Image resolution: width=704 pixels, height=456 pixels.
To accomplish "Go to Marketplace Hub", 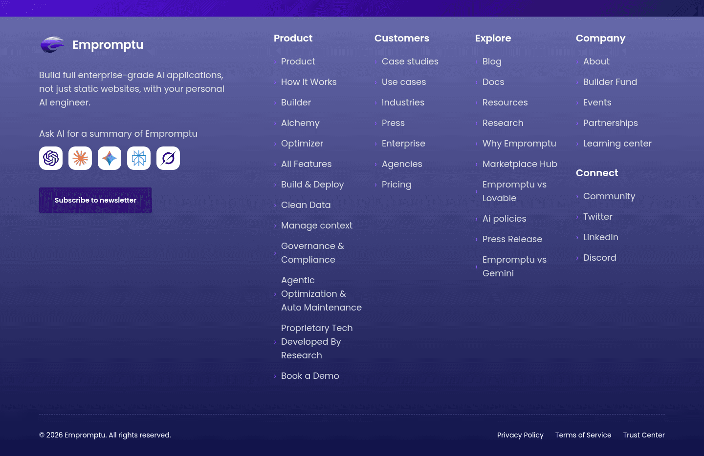I will tap(520, 164).
